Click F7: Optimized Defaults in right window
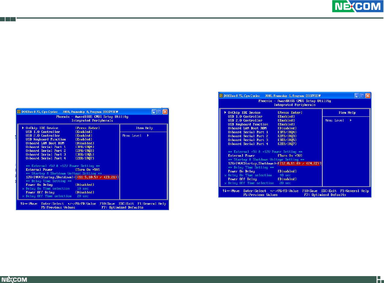The image size is (384, 283). pos(325,195)
